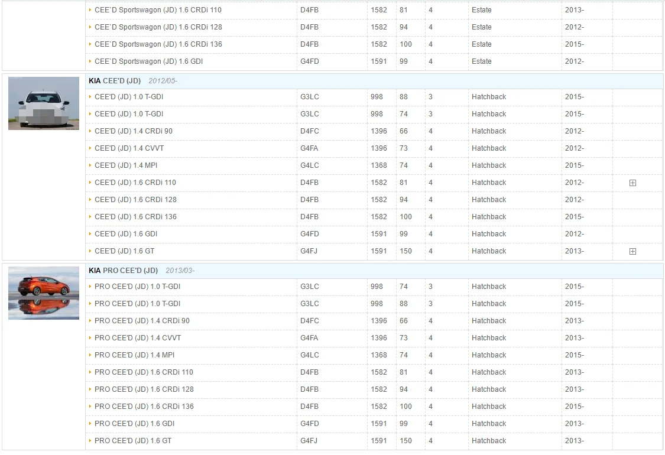Click G4LC engine code in PRO CEE'D 1.4 MPI row

310,355
